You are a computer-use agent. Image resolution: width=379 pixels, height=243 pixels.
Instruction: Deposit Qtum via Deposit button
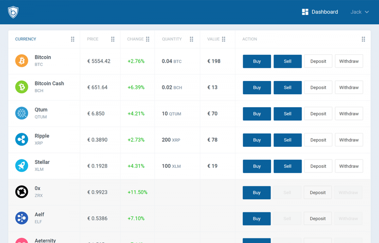(x=318, y=114)
